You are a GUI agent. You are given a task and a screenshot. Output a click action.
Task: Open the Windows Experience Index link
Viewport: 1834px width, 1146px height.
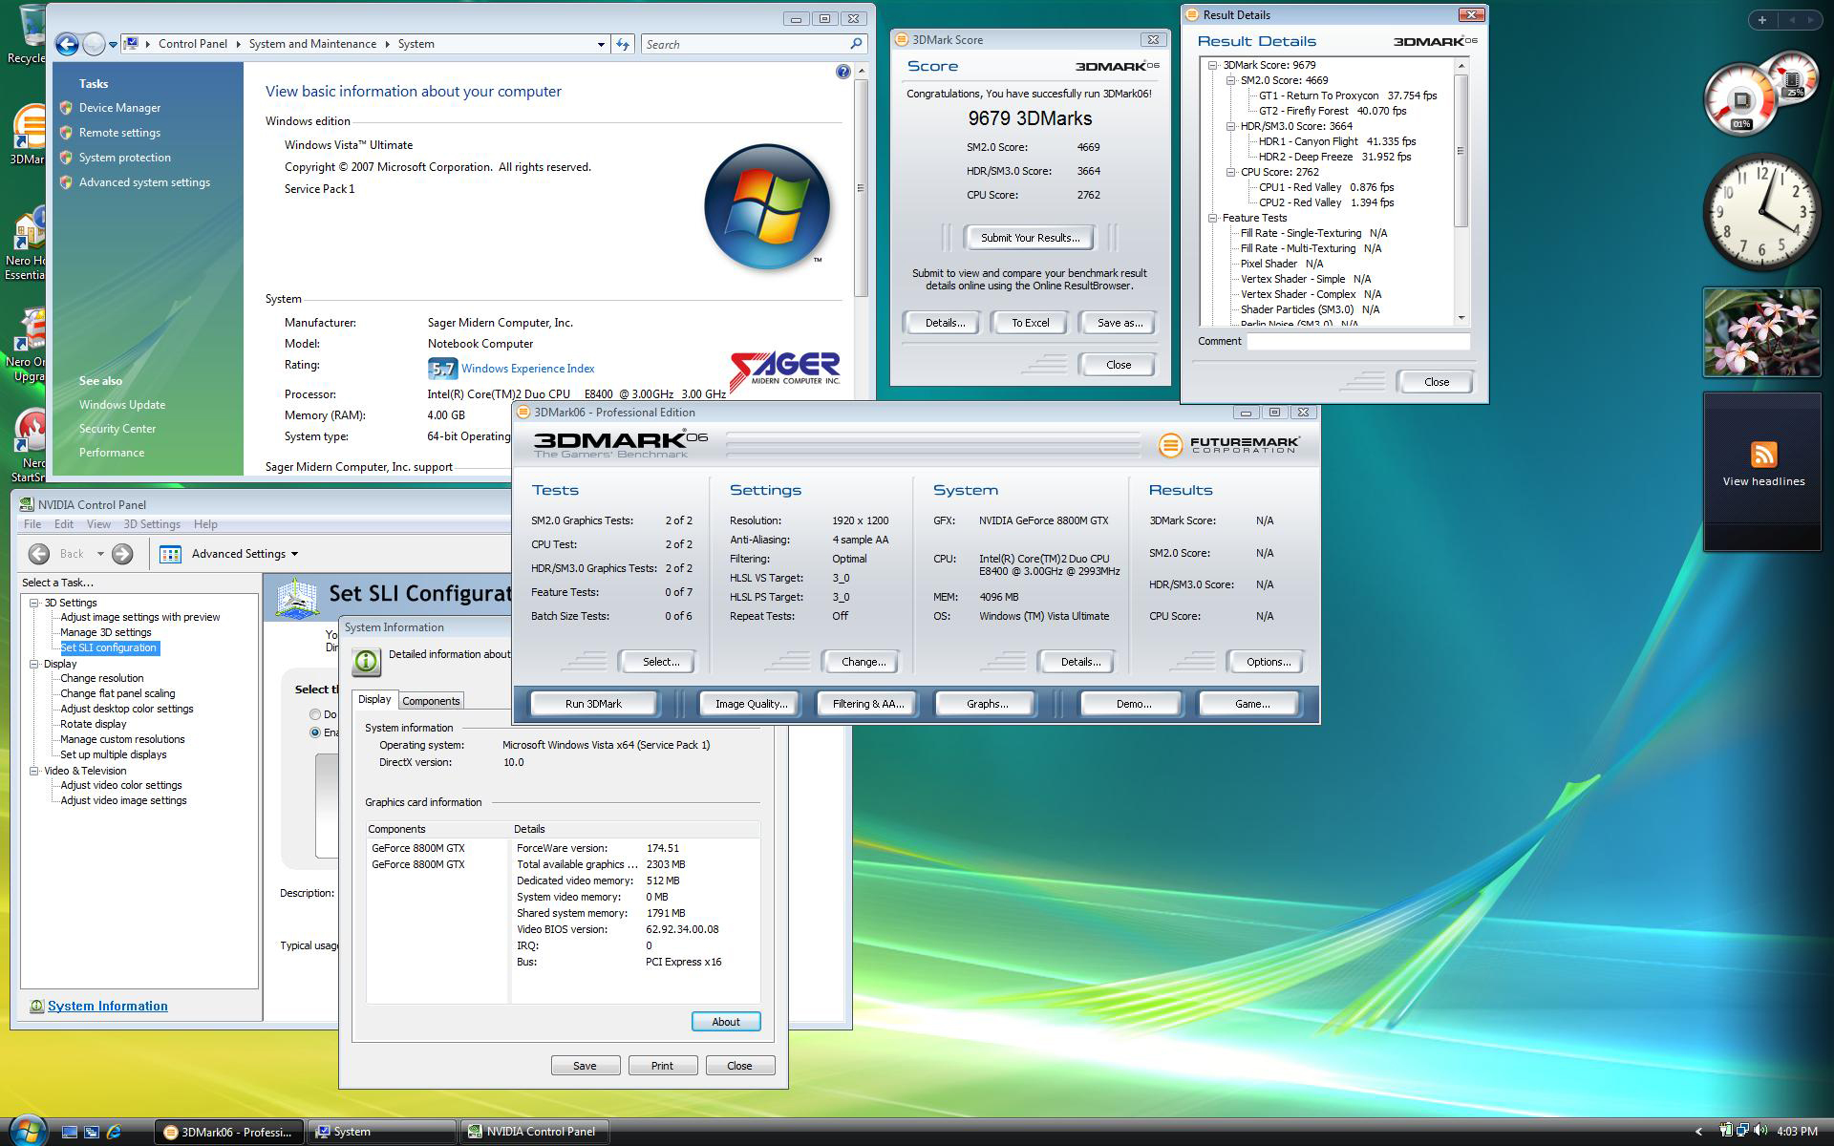coord(527,369)
